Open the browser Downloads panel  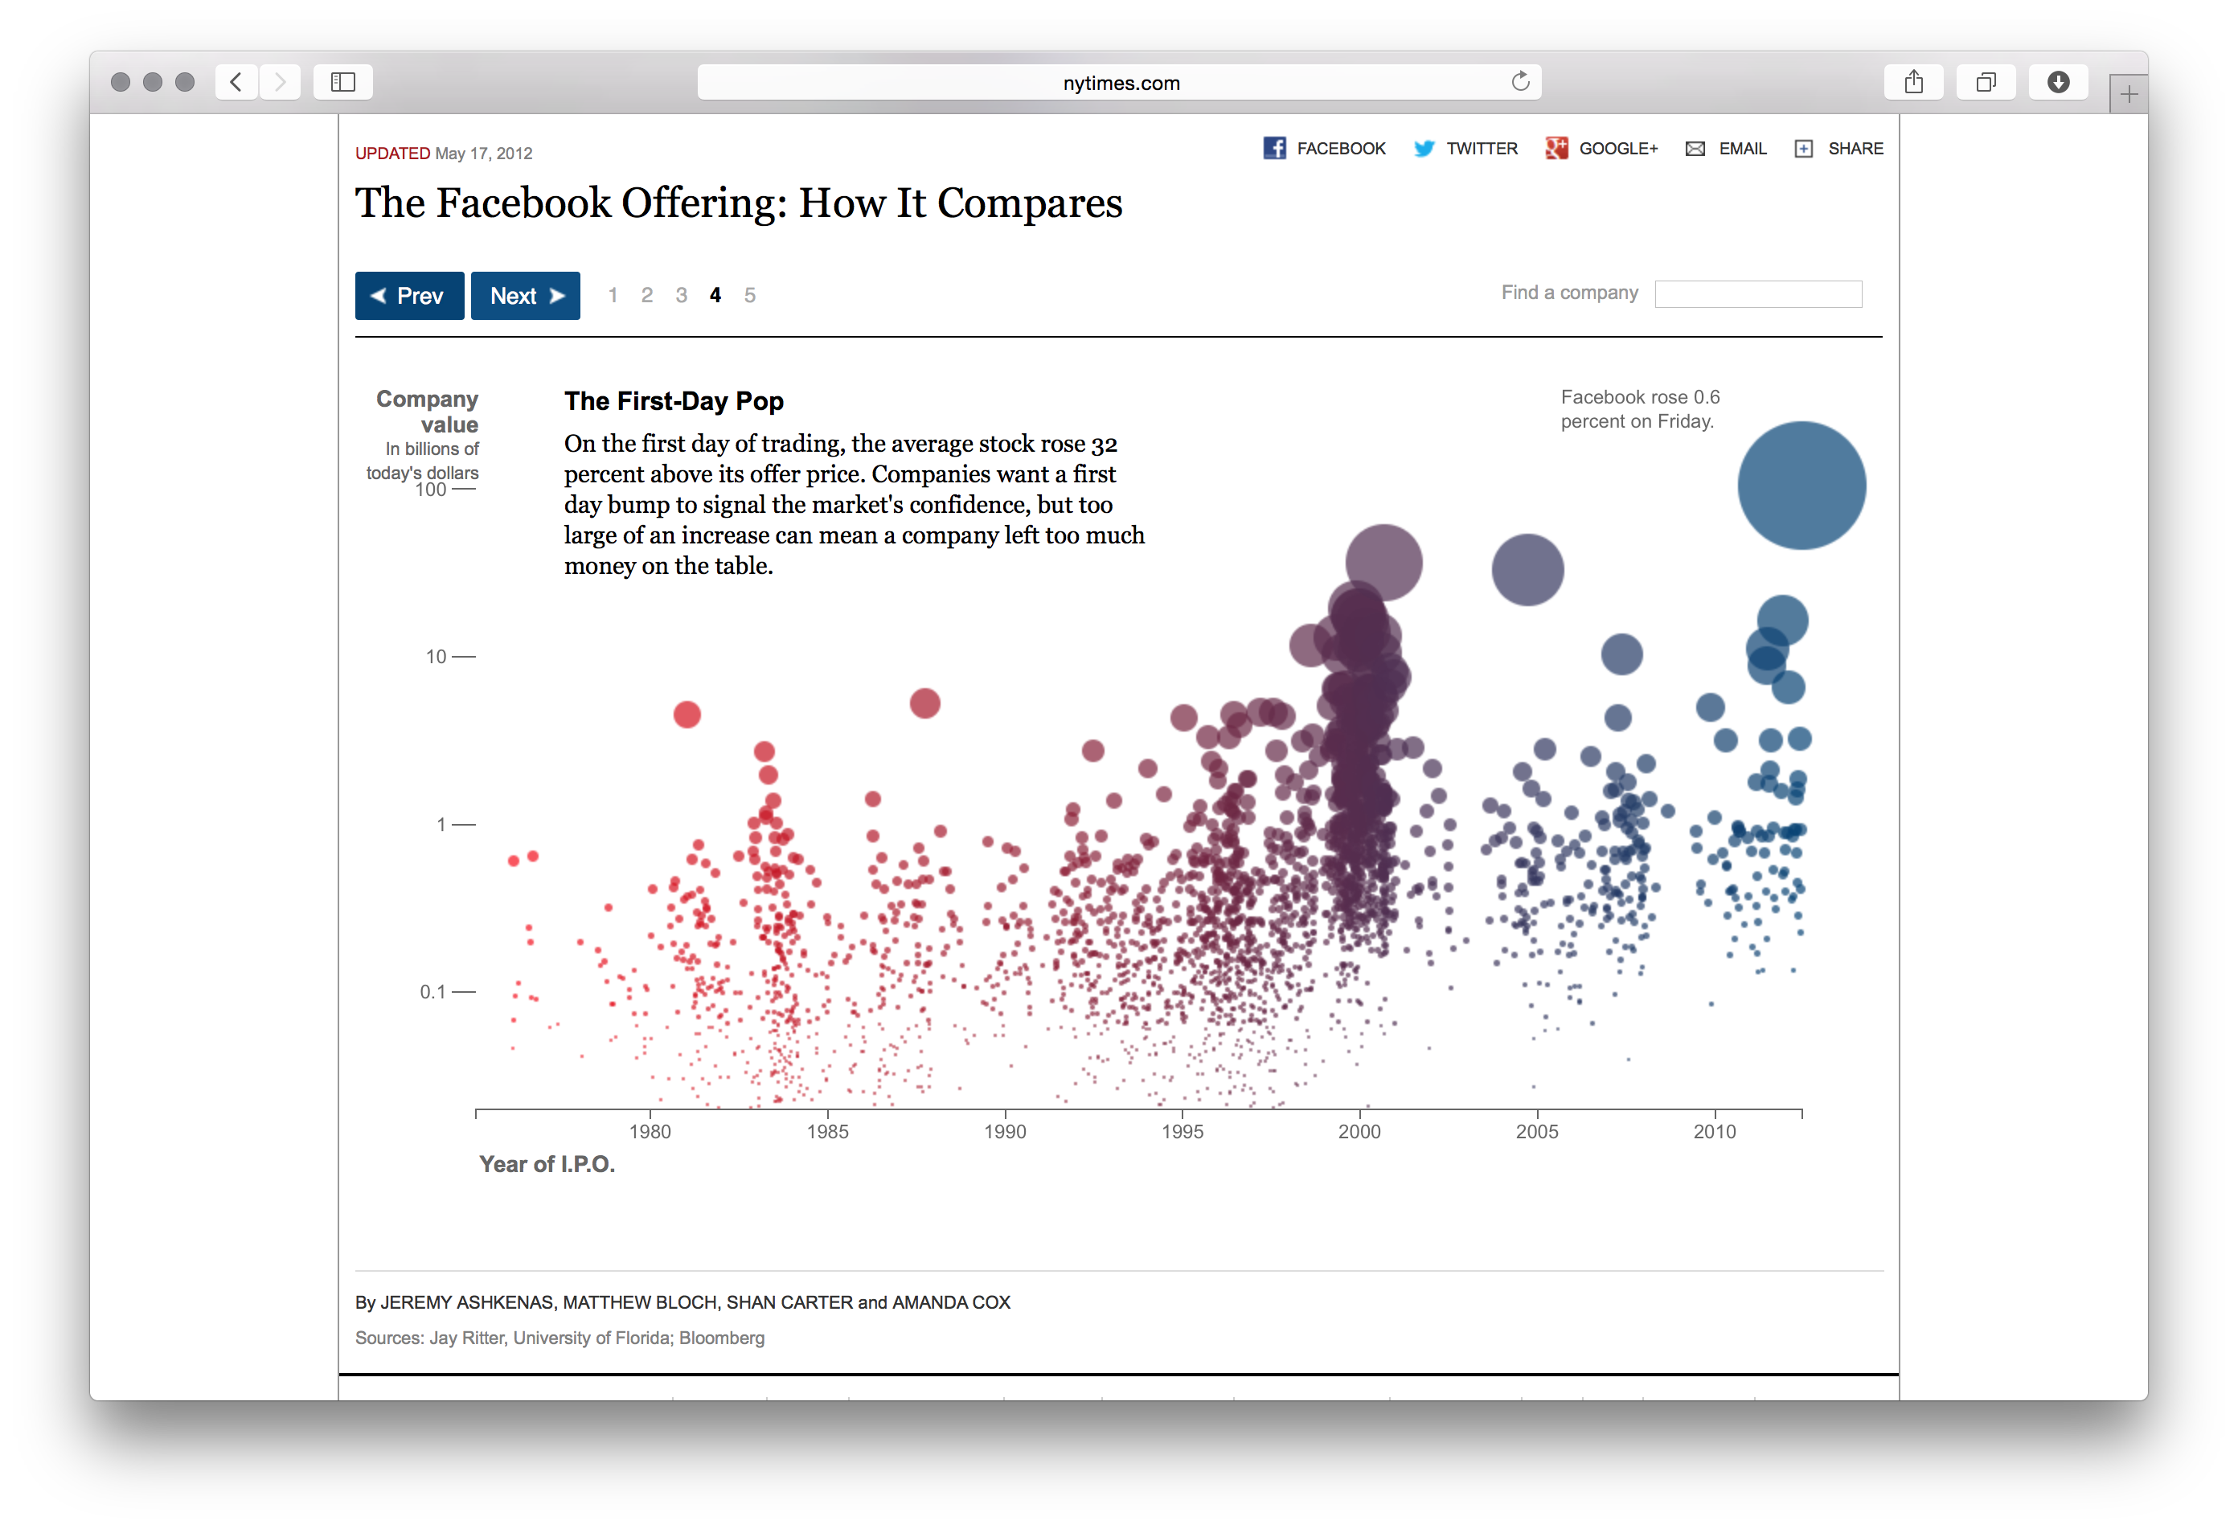[2059, 82]
